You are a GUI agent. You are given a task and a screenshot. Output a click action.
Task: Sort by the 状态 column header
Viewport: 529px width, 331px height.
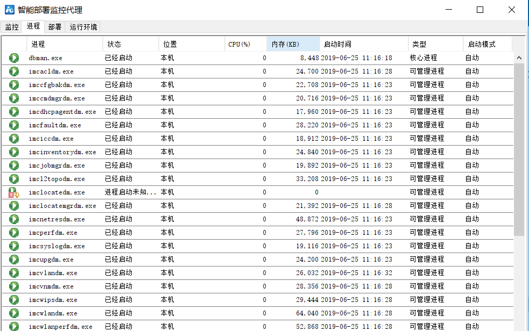[x=131, y=44]
